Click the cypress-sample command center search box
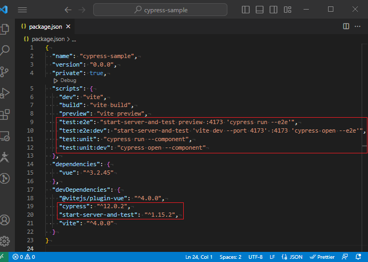The image size is (368, 262). point(160,10)
